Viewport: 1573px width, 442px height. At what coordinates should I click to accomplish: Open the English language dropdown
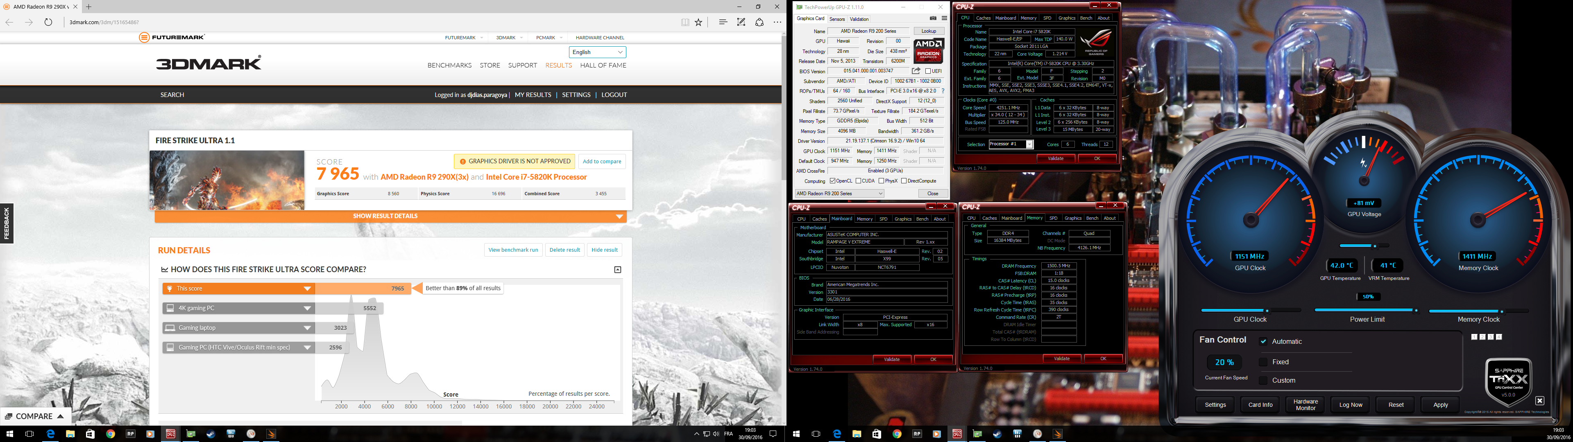tap(597, 52)
